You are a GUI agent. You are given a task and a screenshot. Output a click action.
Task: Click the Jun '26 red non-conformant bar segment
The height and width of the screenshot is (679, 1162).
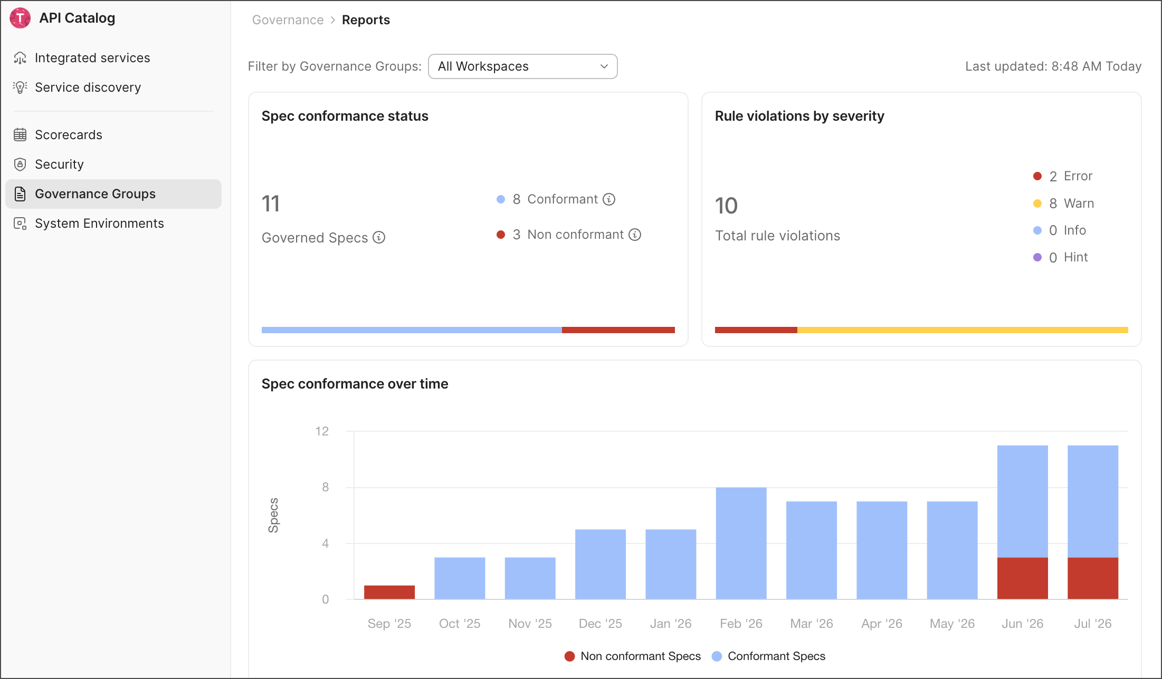[1023, 578]
